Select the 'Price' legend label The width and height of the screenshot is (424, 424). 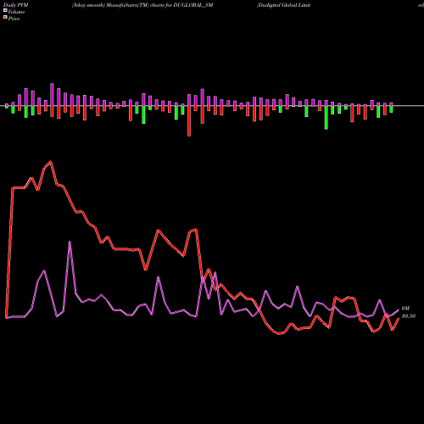point(14,19)
